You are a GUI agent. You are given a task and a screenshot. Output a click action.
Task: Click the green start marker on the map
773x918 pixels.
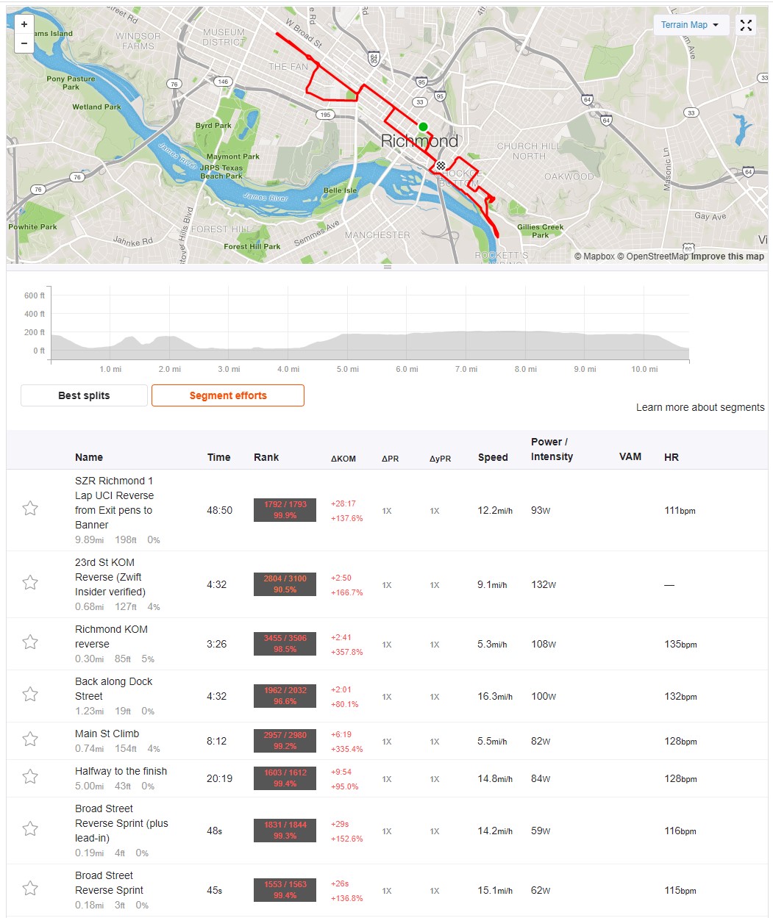(x=423, y=126)
